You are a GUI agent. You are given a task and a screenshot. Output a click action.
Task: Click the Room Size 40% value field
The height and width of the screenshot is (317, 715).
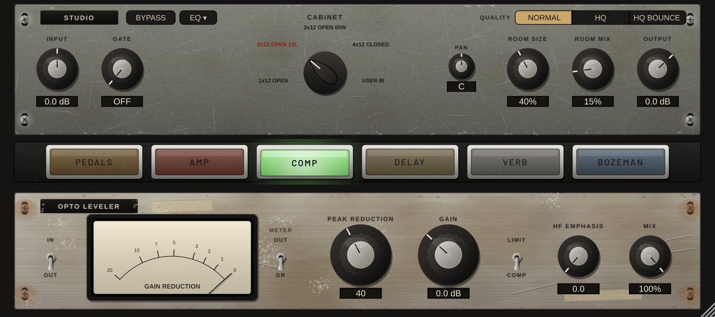(x=528, y=101)
